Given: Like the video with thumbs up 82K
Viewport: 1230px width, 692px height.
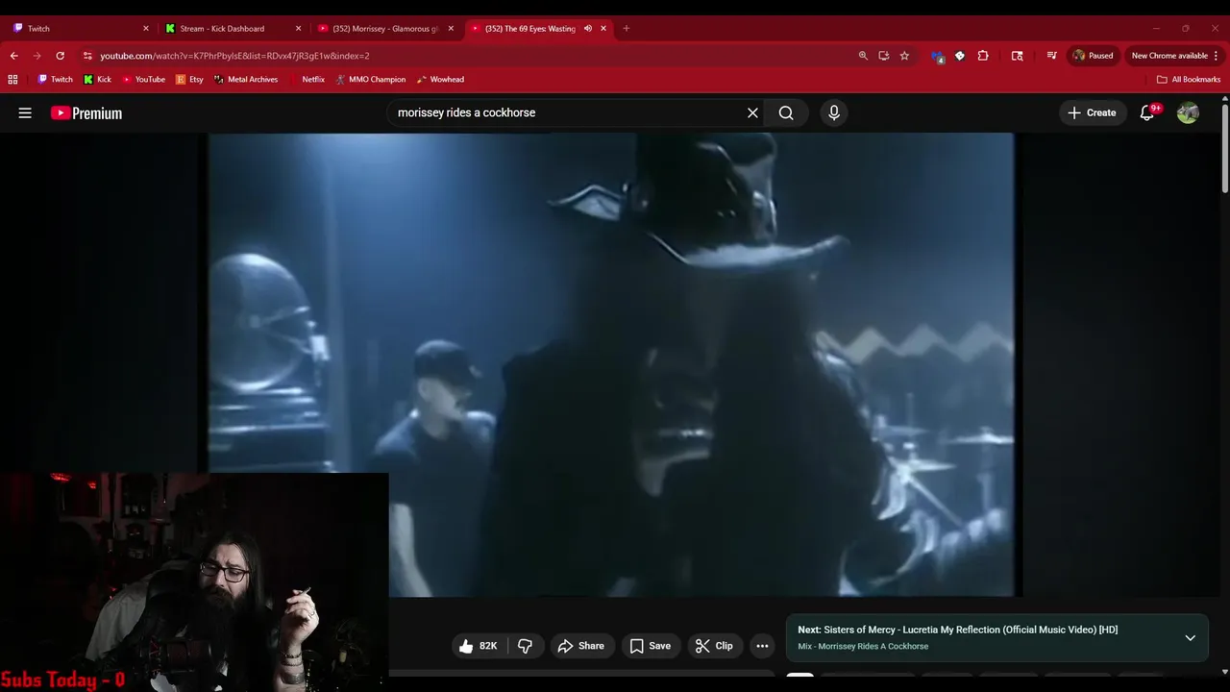Looking at the screenshot, I should [x=479, y=646].
